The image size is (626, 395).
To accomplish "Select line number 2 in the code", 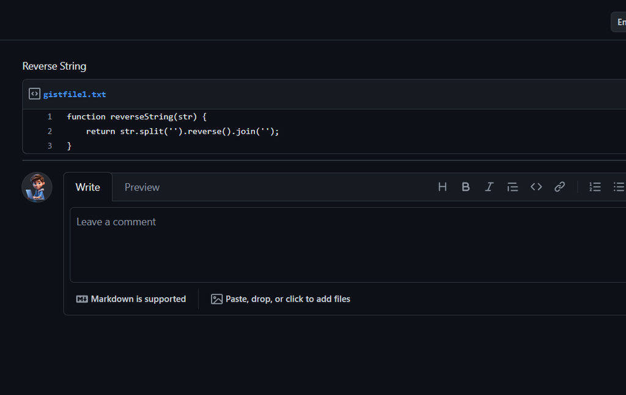I will (x=50, y=131).
